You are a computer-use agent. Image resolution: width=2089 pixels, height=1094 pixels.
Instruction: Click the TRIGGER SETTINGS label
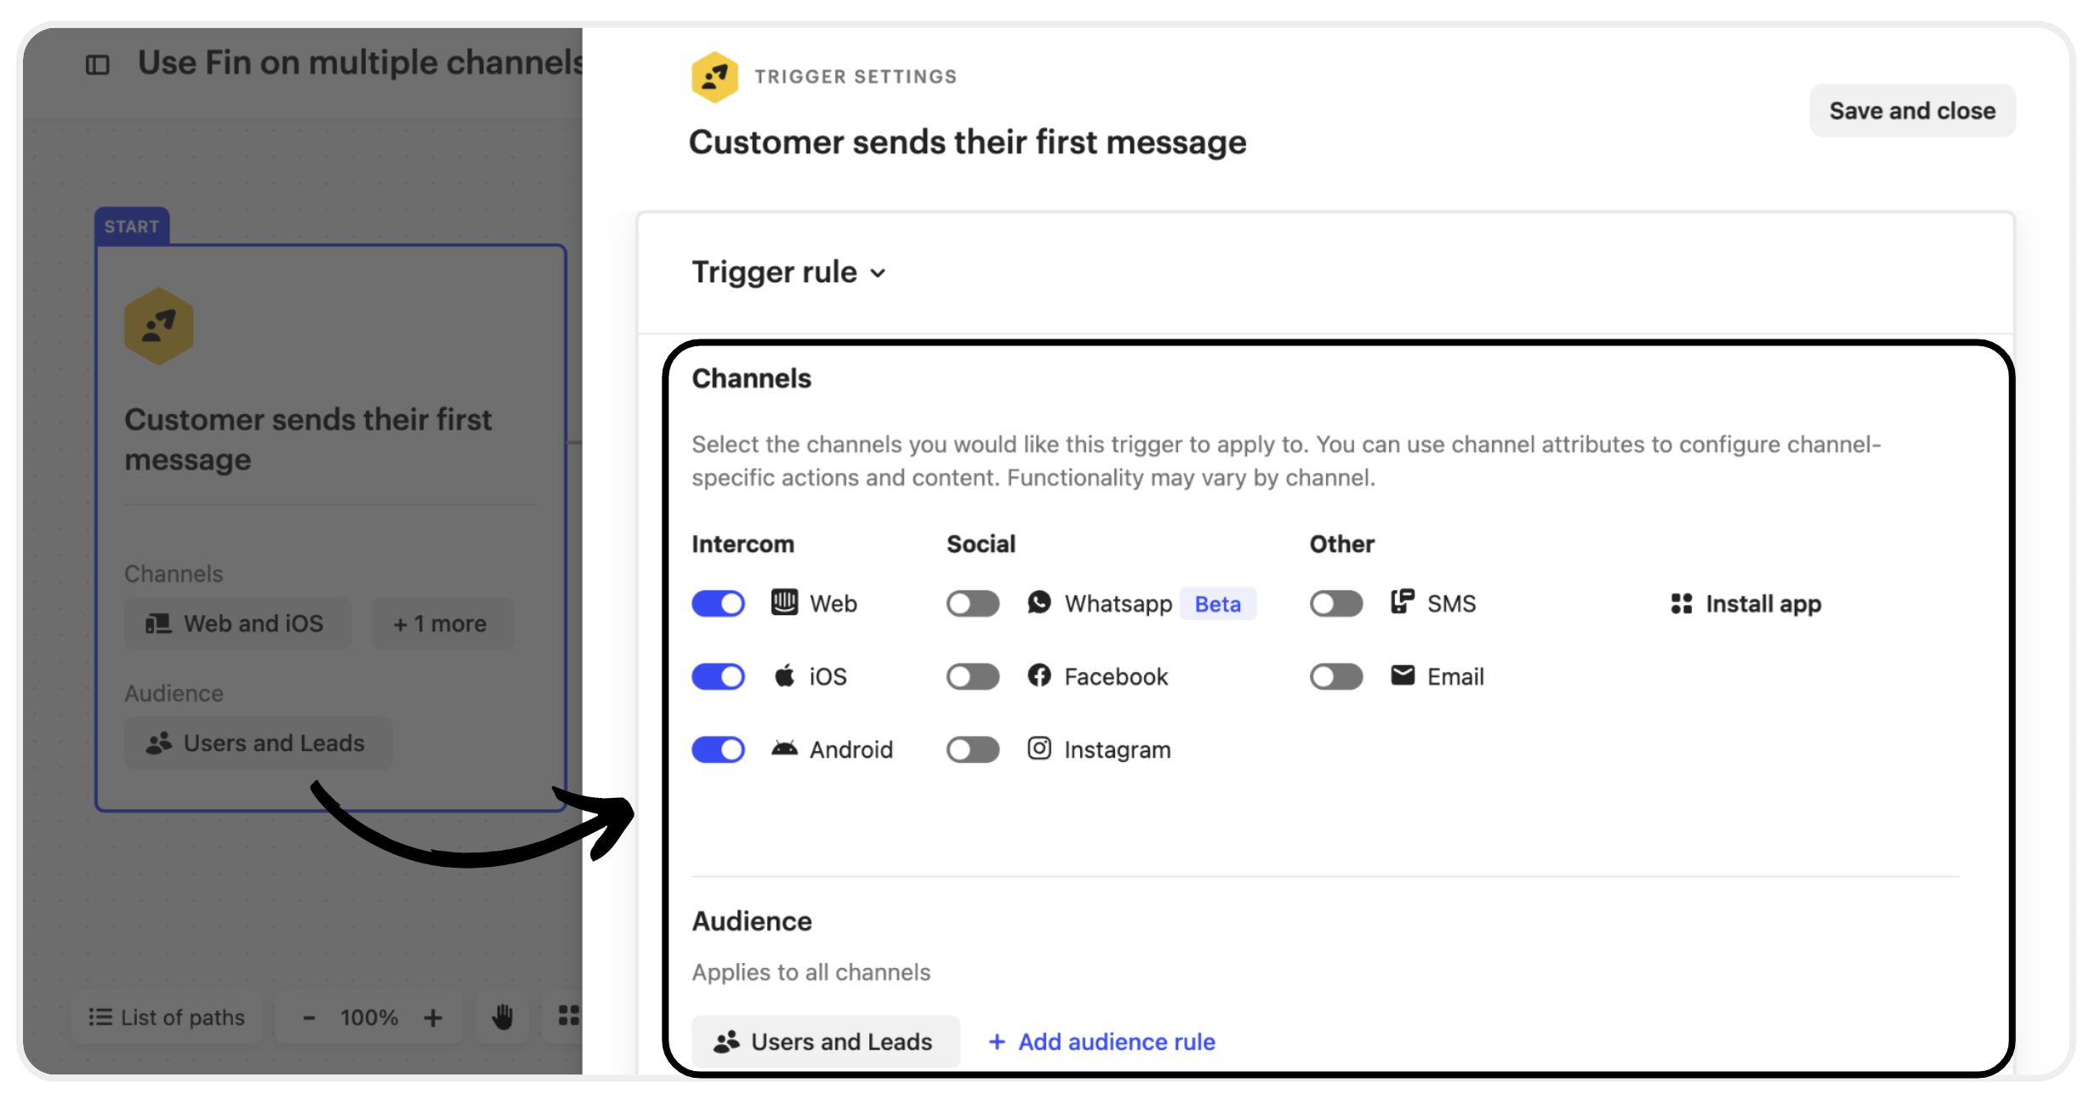[x=856, y=77]
